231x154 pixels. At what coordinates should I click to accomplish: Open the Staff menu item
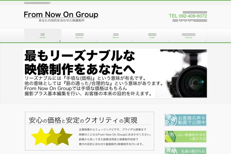[x=152, y=35]
